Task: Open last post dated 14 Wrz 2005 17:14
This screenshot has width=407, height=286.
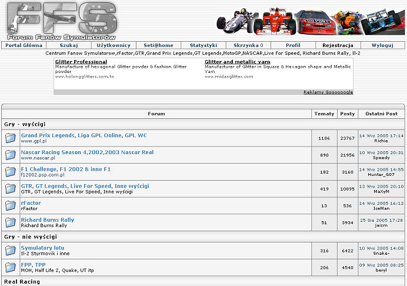Action: click(381, 135)
